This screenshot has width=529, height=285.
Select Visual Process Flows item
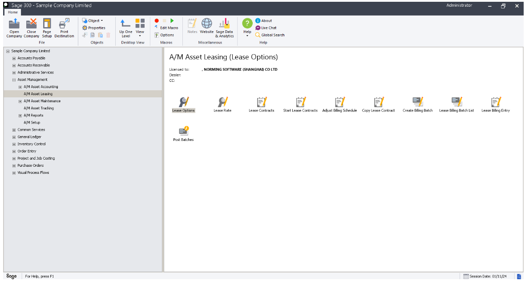[x=33, y=173]
